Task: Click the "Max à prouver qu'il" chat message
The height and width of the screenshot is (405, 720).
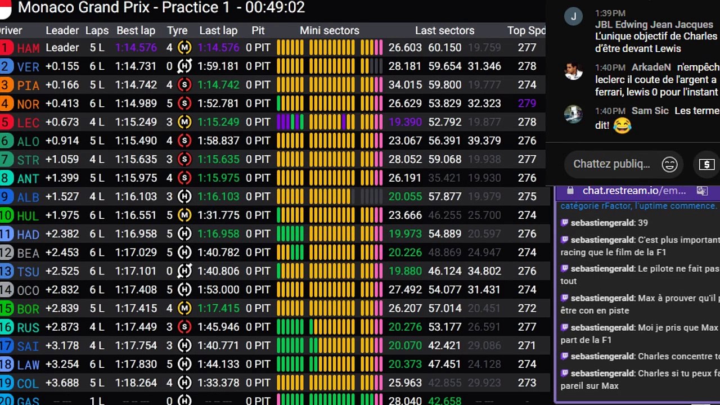Action: tap(640, 304)
